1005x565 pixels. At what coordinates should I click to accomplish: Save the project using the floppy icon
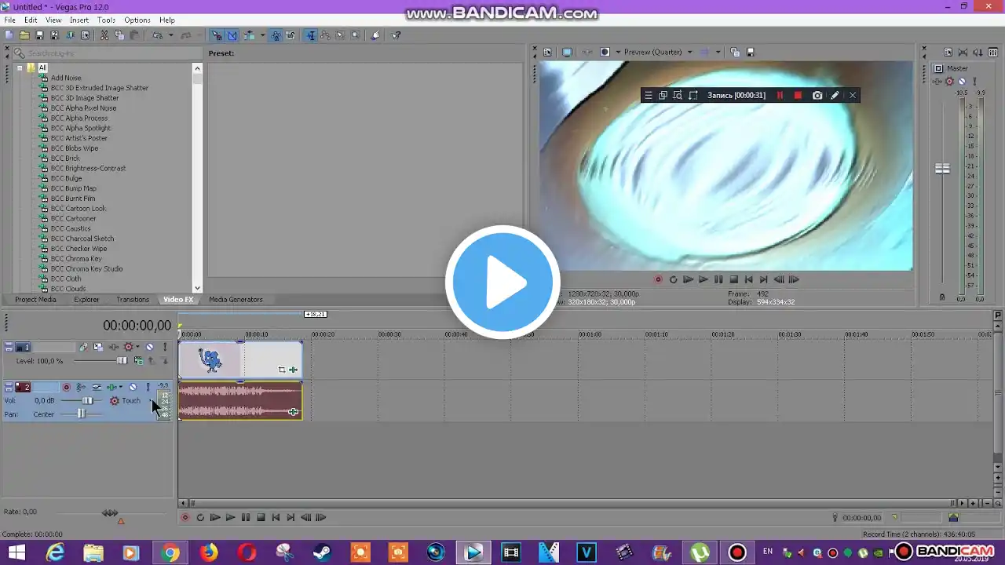(x=39, y=35)
